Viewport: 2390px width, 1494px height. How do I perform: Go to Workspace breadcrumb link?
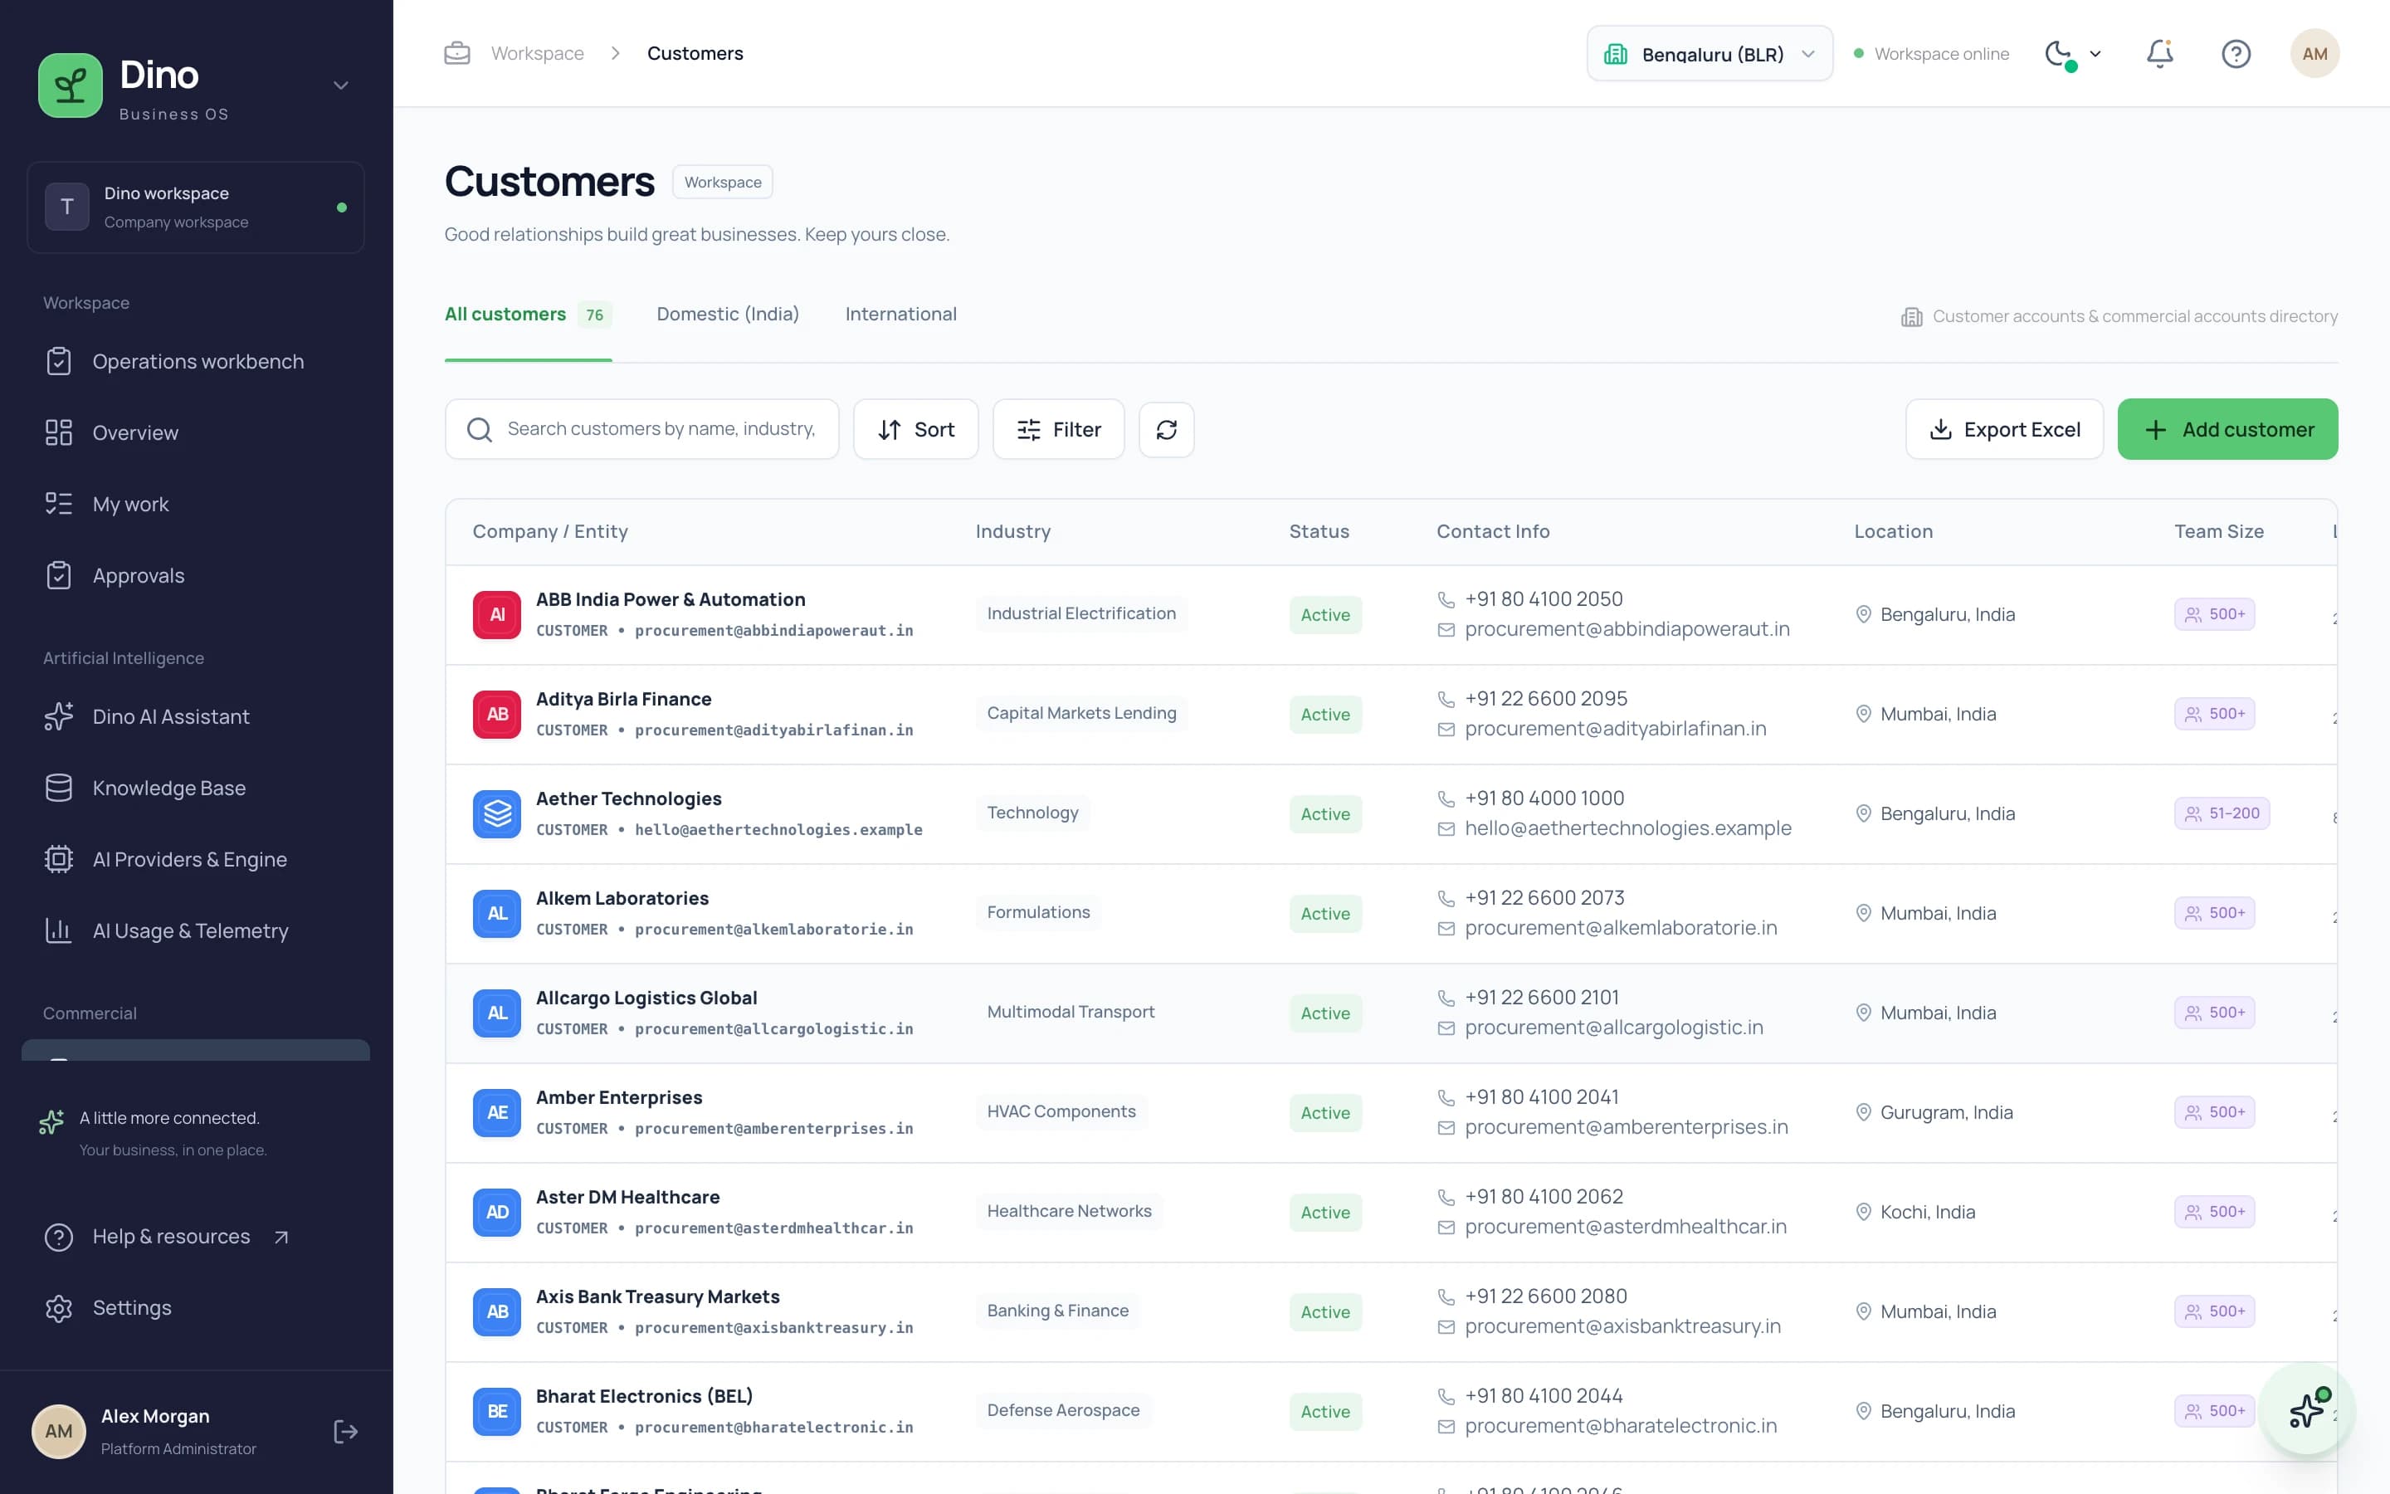tap(537, 53)
